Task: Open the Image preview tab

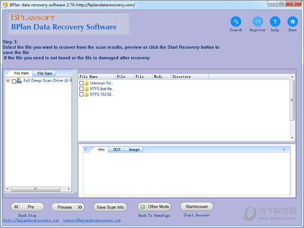Action: click(x=134, y=150)
